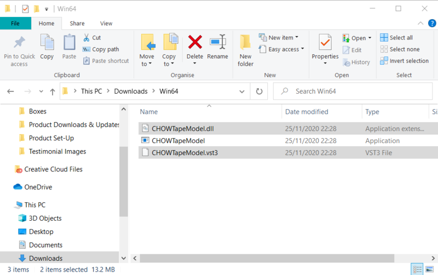Go up one folder level

click(52, 91)
